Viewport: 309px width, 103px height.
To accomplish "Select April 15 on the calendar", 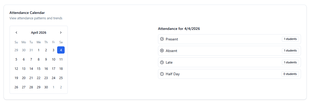I will pyautogui.click(x=39, y=68).
